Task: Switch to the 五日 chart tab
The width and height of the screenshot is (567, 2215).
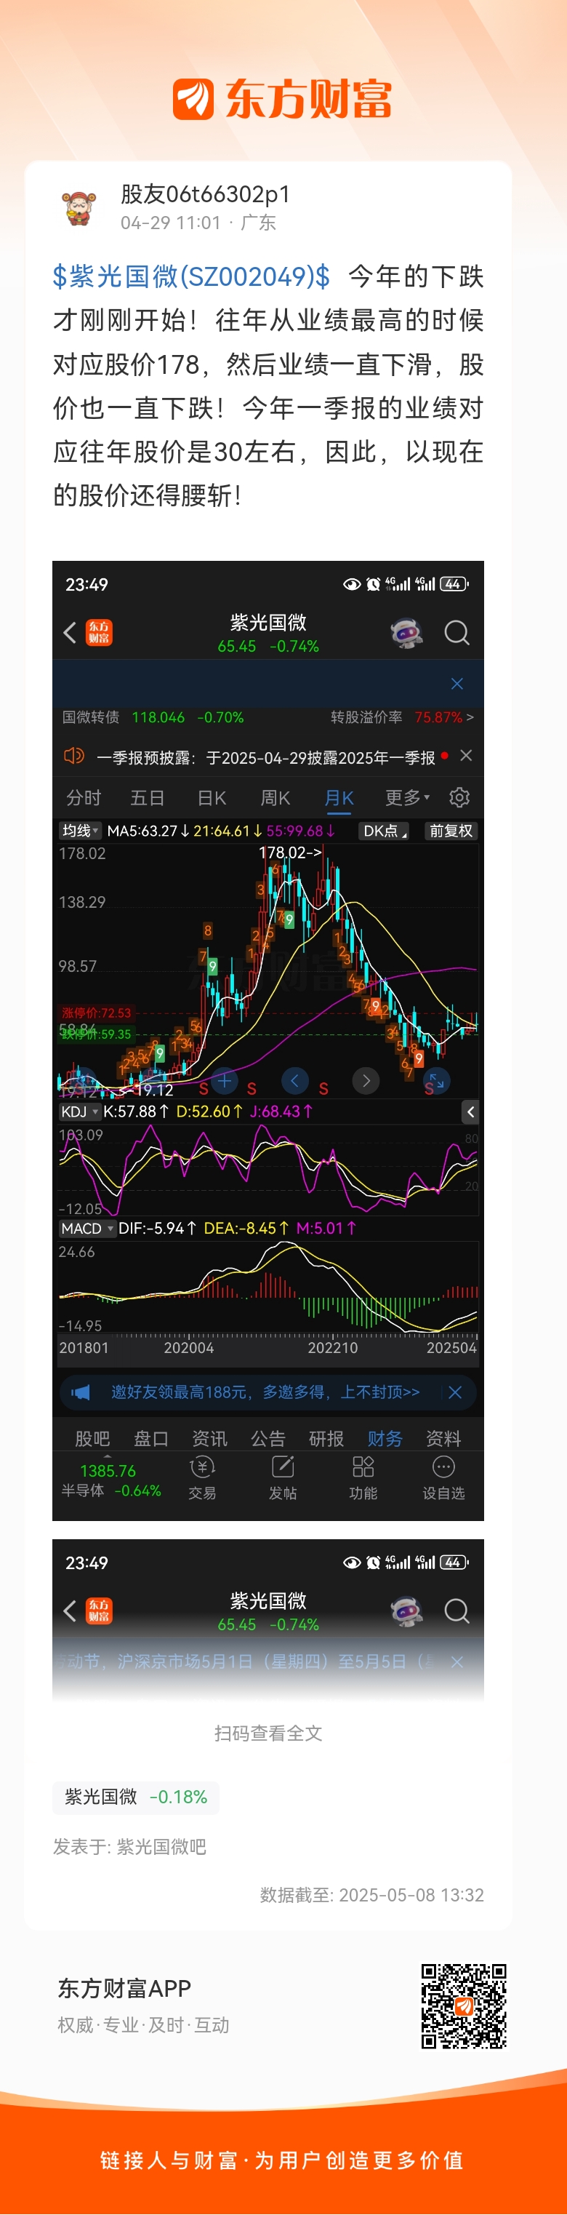Action: click(147, 797)
